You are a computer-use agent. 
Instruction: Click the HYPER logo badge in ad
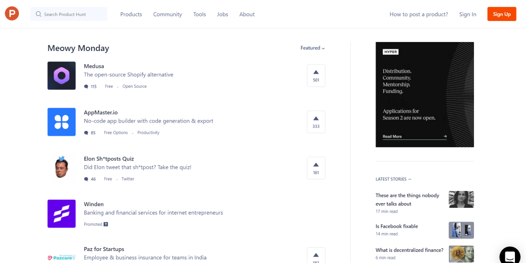tap(390, 52)
